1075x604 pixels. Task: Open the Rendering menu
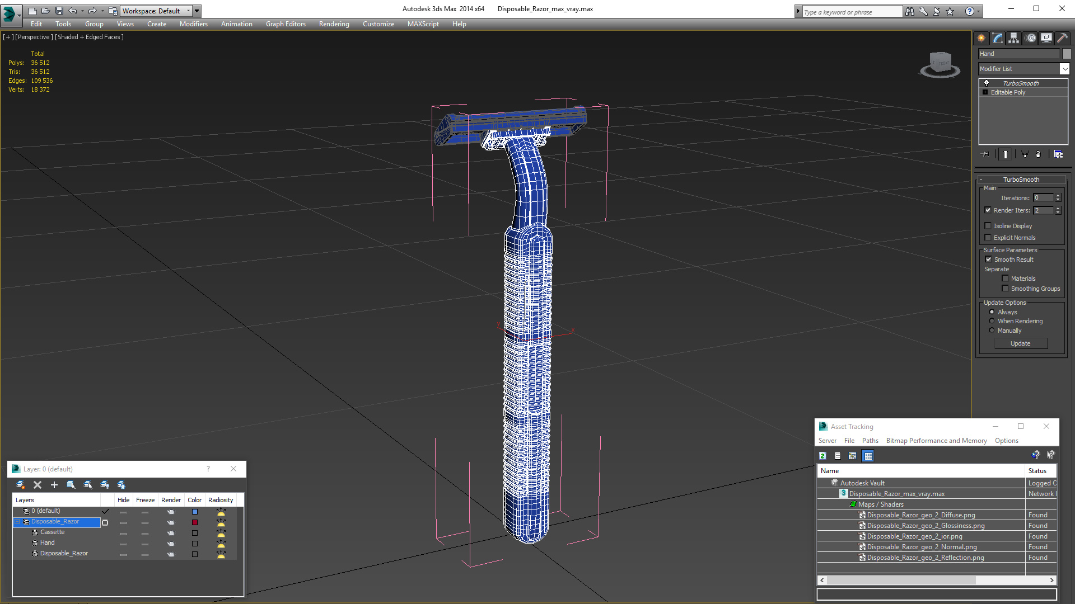334,24
